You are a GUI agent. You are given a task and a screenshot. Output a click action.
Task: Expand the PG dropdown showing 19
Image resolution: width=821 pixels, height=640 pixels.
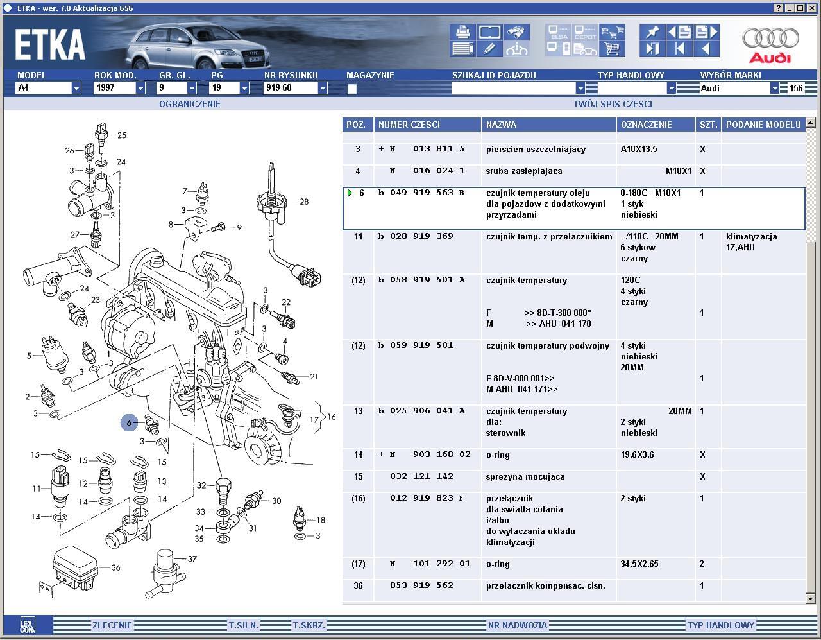[244, 89]
